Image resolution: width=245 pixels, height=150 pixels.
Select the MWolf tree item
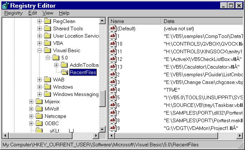[x=52, y=109]
